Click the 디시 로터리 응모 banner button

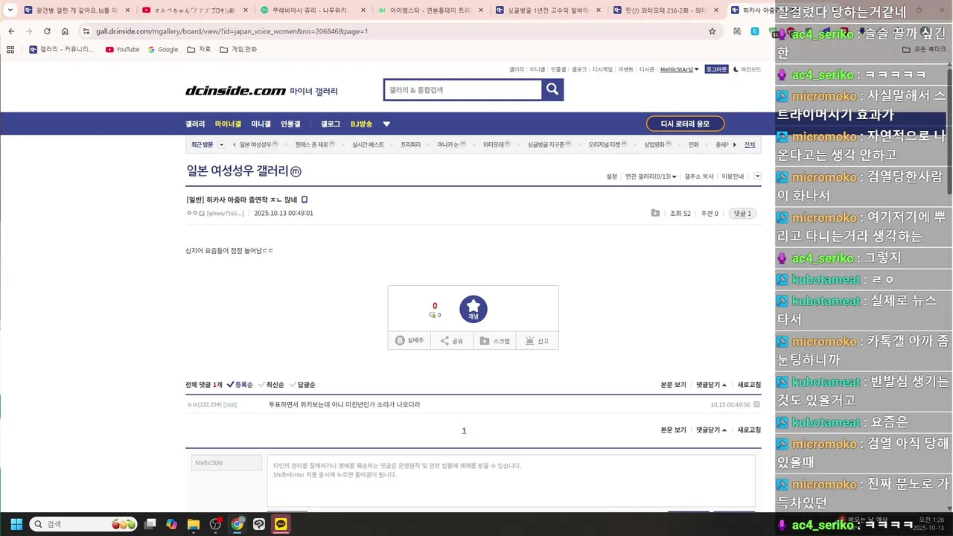click(x=685, y=124)
